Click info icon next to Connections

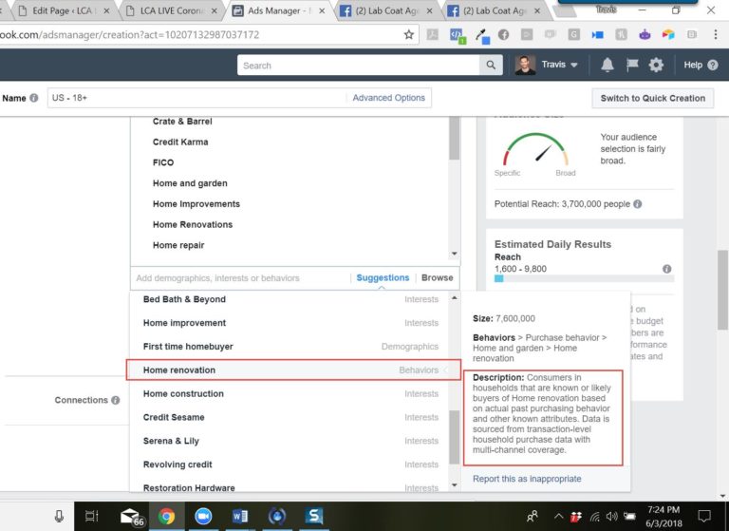(115, 400)
